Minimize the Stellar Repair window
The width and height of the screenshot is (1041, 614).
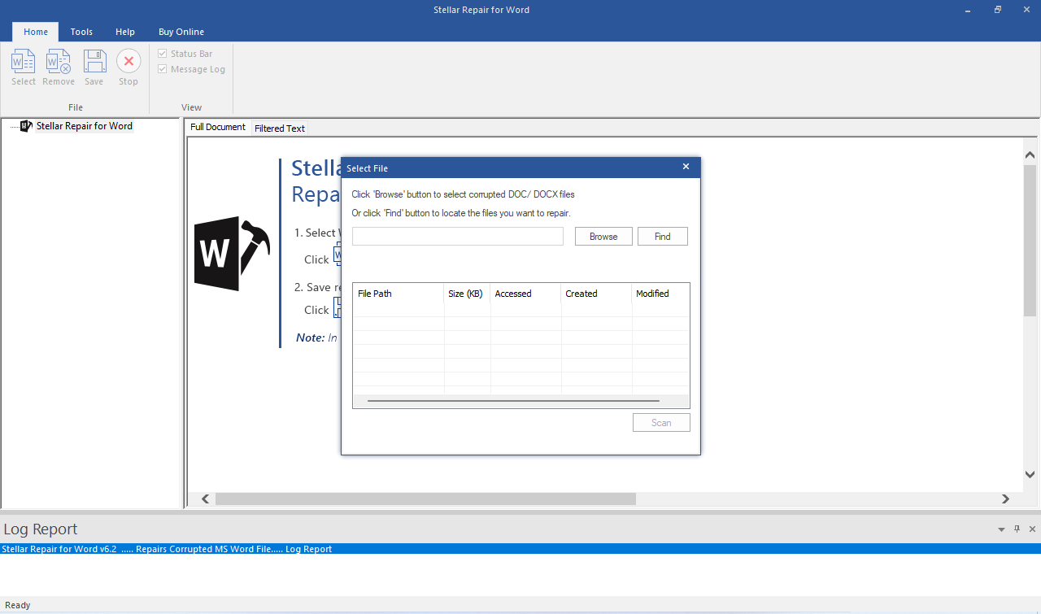click(967, 10)
